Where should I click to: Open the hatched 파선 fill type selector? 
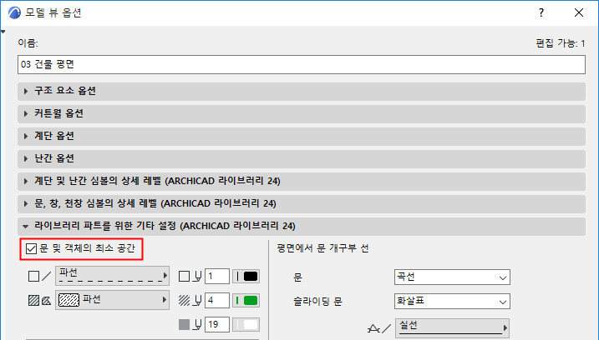coord(112,300)
